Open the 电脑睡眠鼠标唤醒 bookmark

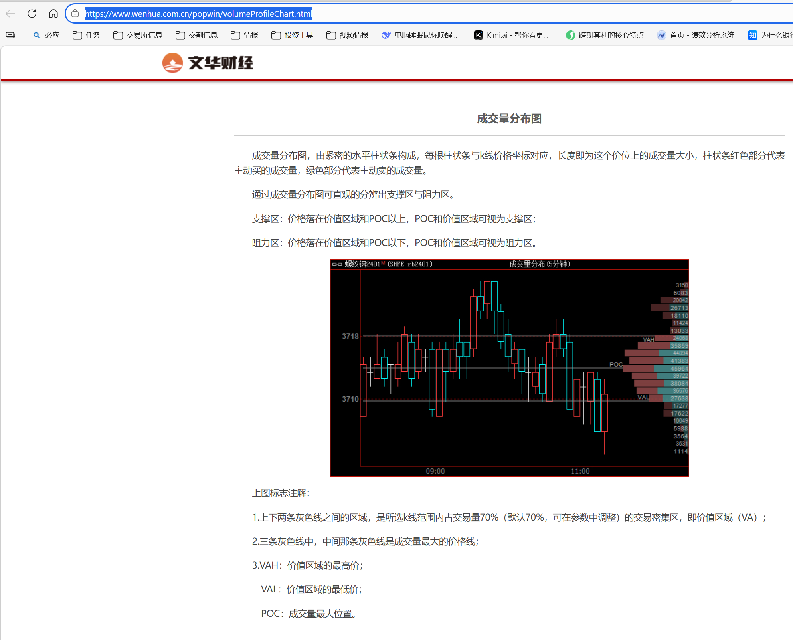point(420,35)
